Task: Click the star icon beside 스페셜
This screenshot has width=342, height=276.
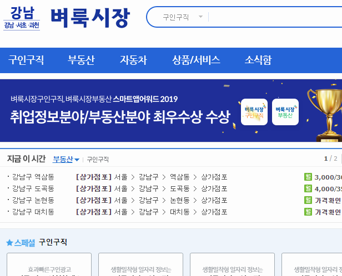Action: click(9, 243)
